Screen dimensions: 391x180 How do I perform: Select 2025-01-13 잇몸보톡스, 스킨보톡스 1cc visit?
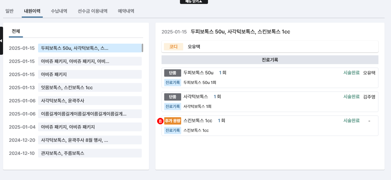pyautogui.click(x=90, y=88)
